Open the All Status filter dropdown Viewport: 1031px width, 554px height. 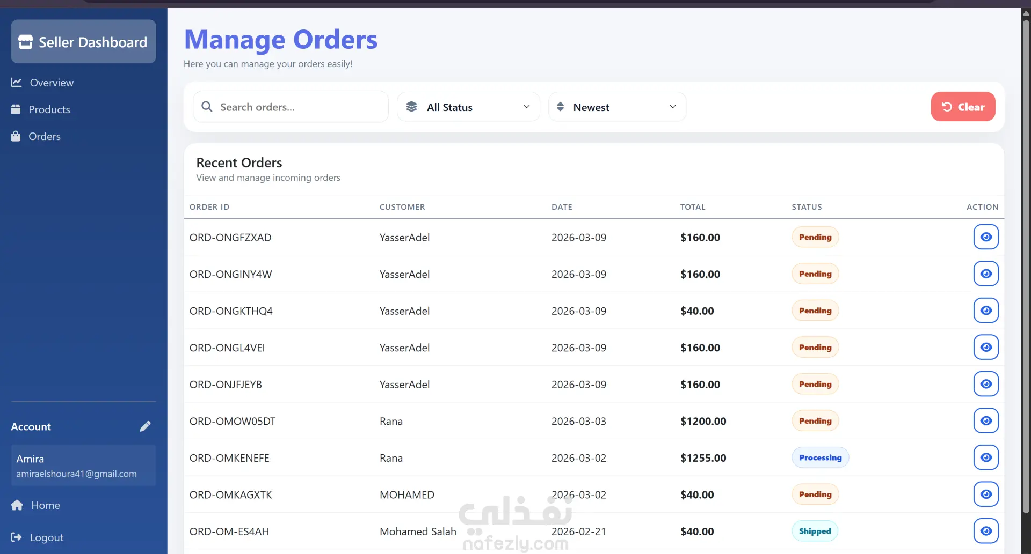click(x=468, y=107)
